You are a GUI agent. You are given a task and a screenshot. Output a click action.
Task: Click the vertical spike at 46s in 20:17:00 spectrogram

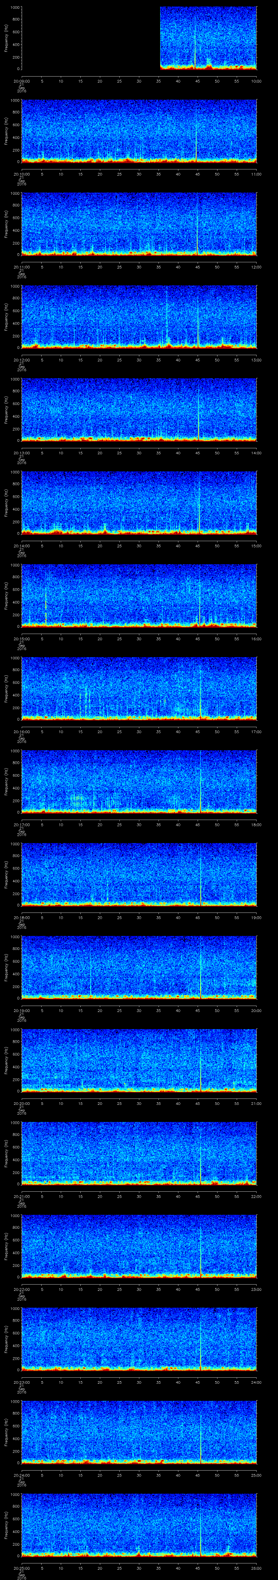200,781
